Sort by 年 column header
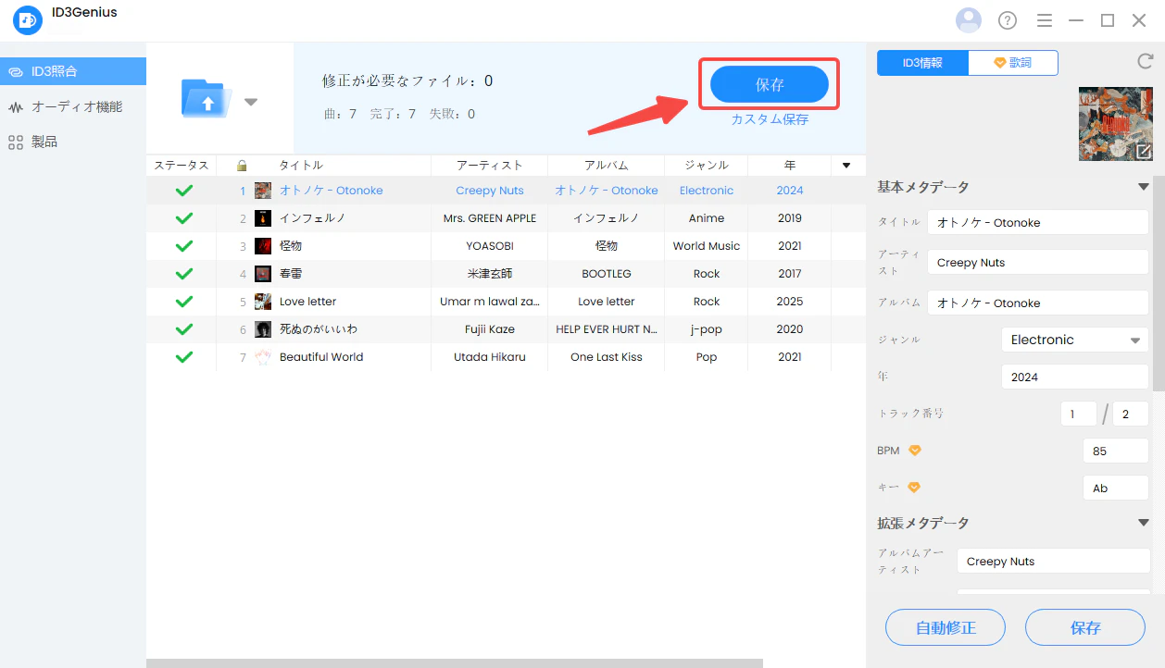The image size is (1165, 668). pos(790,166)
